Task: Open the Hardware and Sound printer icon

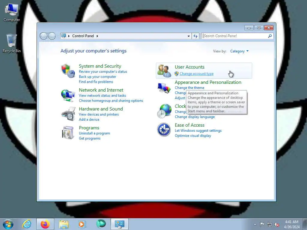Action: [68, 114]
